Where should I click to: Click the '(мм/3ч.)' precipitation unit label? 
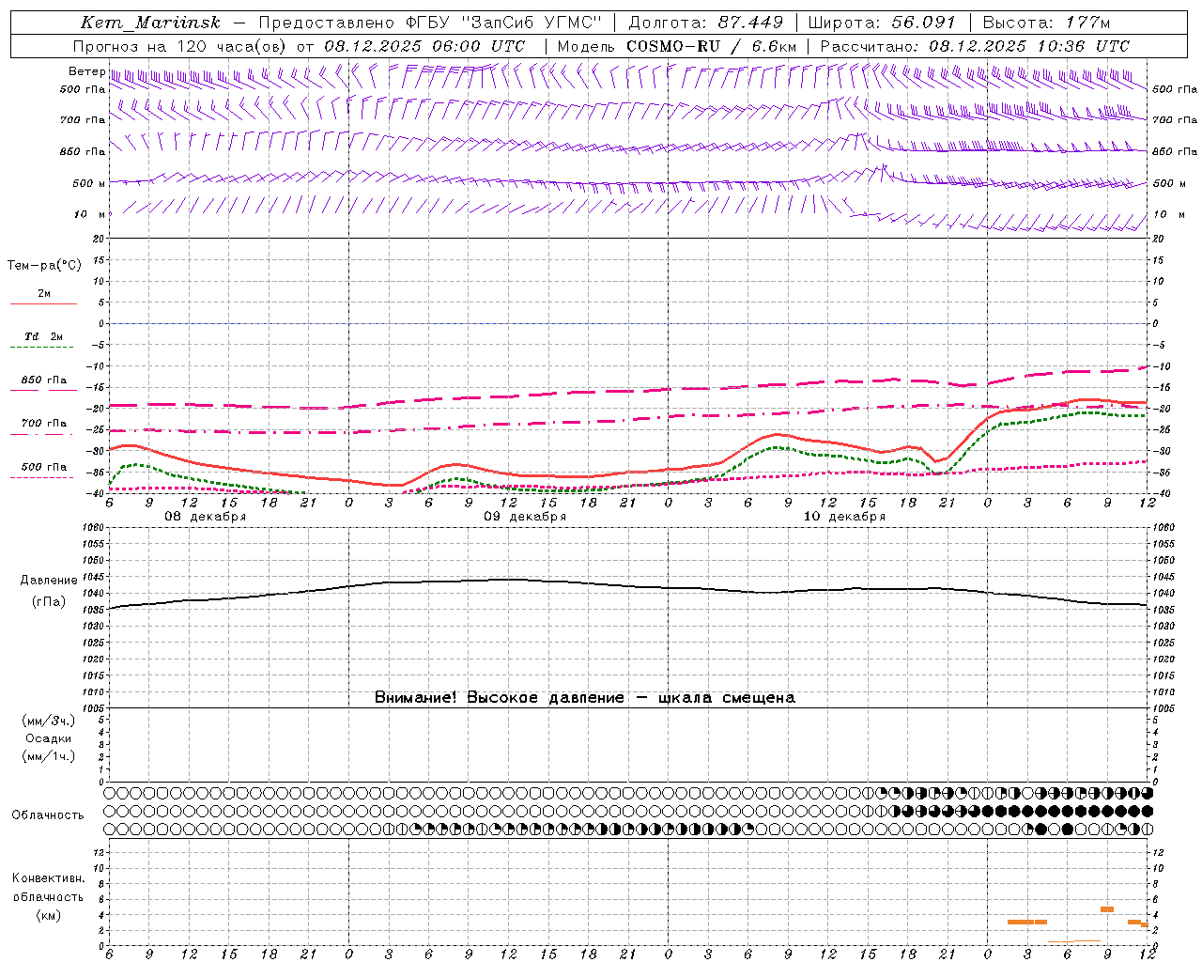(x=49, y=721)
